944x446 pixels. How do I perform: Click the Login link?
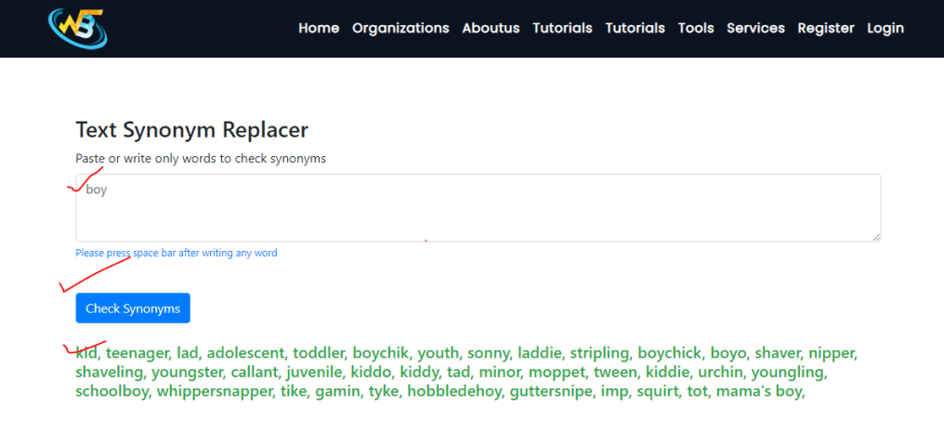tap(885, 28)
